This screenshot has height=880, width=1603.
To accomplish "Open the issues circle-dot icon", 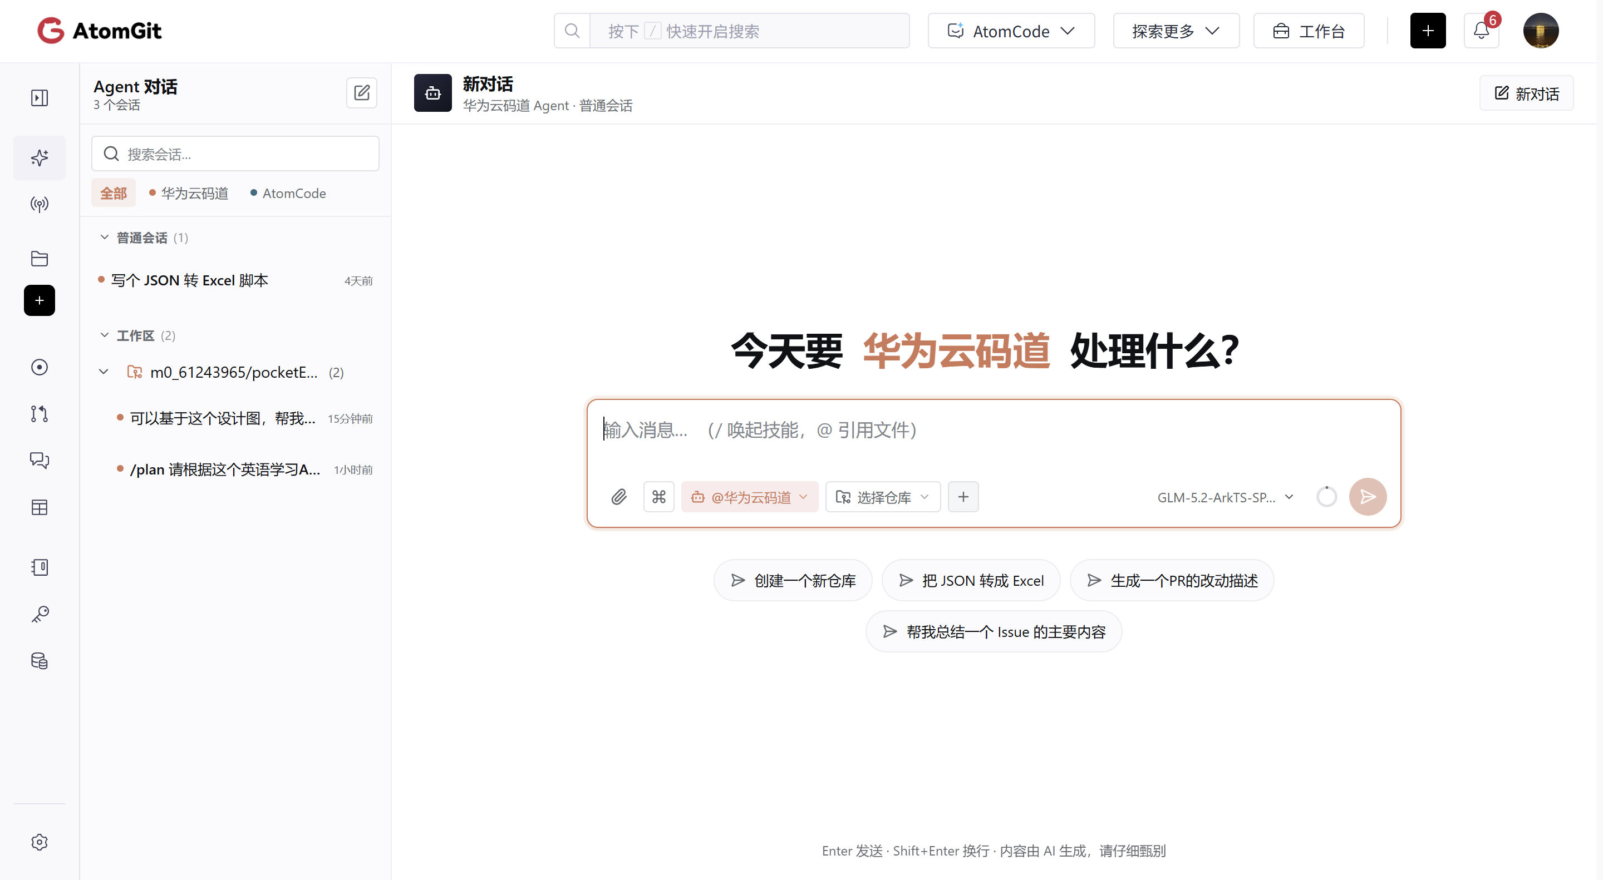I will pos(39,367).
